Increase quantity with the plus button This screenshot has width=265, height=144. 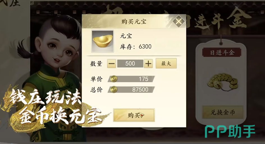148,64
